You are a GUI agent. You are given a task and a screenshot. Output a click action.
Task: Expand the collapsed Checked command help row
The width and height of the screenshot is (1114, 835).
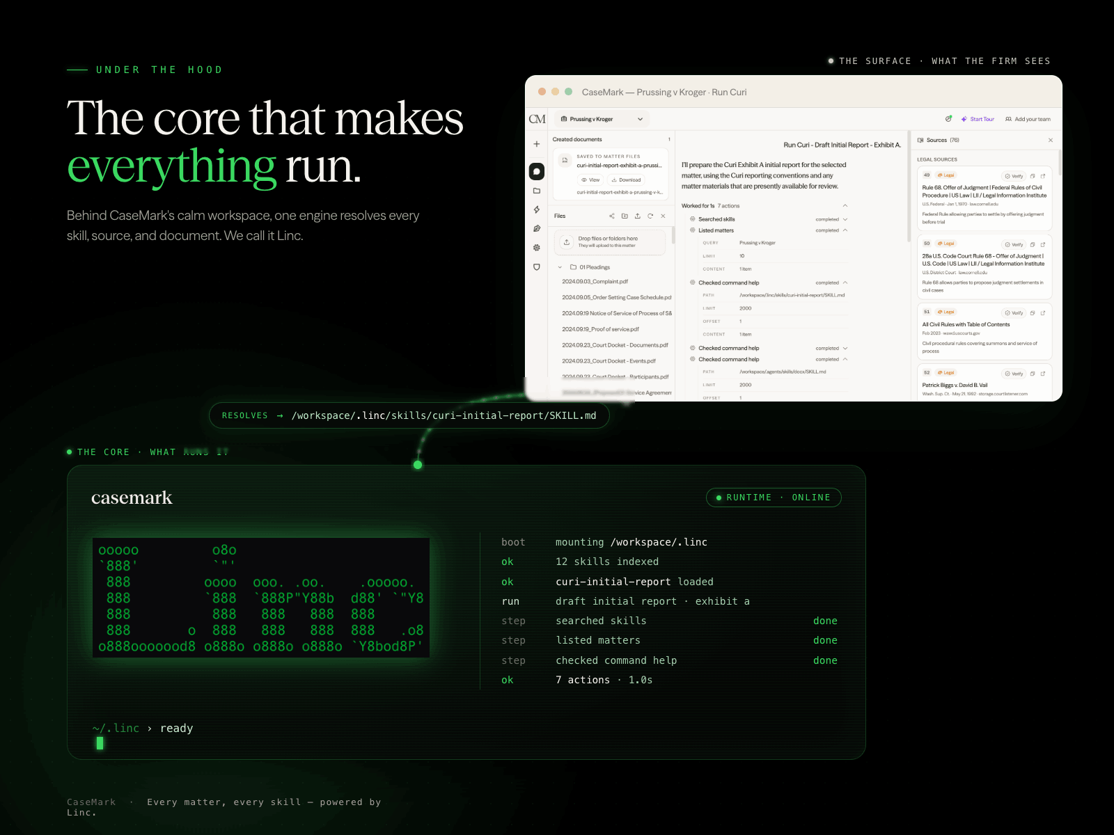845,348
